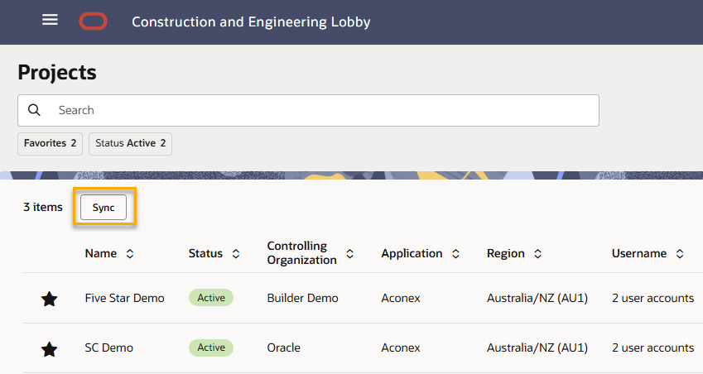
Task: Toggle the Favorites 2 filter chip
Action: click(50, 143)
